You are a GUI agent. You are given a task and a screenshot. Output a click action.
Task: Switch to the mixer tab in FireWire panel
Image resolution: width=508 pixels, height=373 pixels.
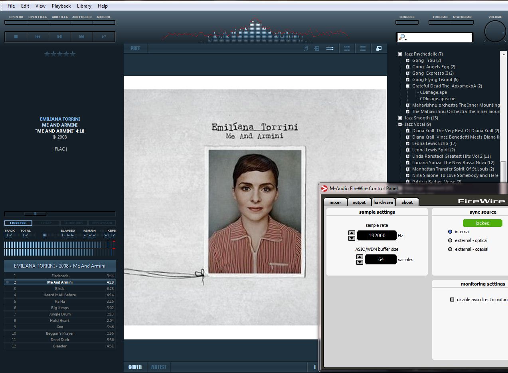point(335,202)
